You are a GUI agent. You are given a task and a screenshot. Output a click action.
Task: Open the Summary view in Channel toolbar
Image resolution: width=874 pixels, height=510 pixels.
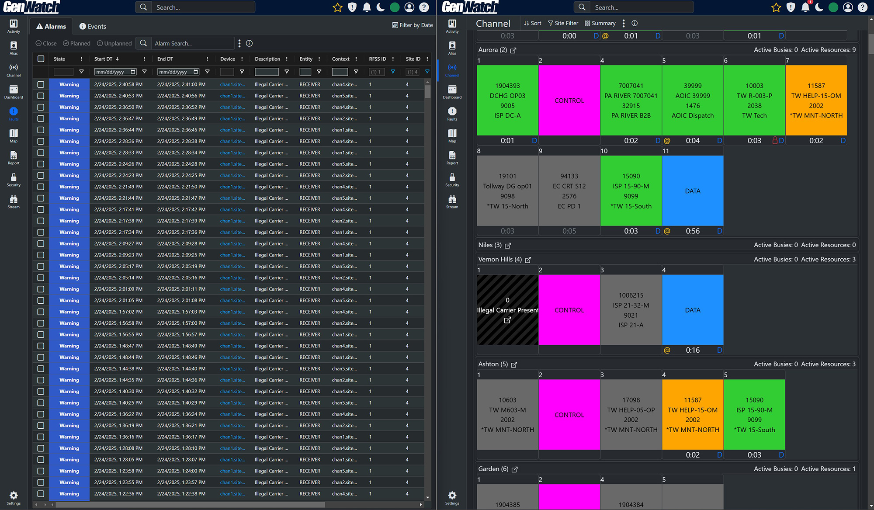click(x=600, y=23)
